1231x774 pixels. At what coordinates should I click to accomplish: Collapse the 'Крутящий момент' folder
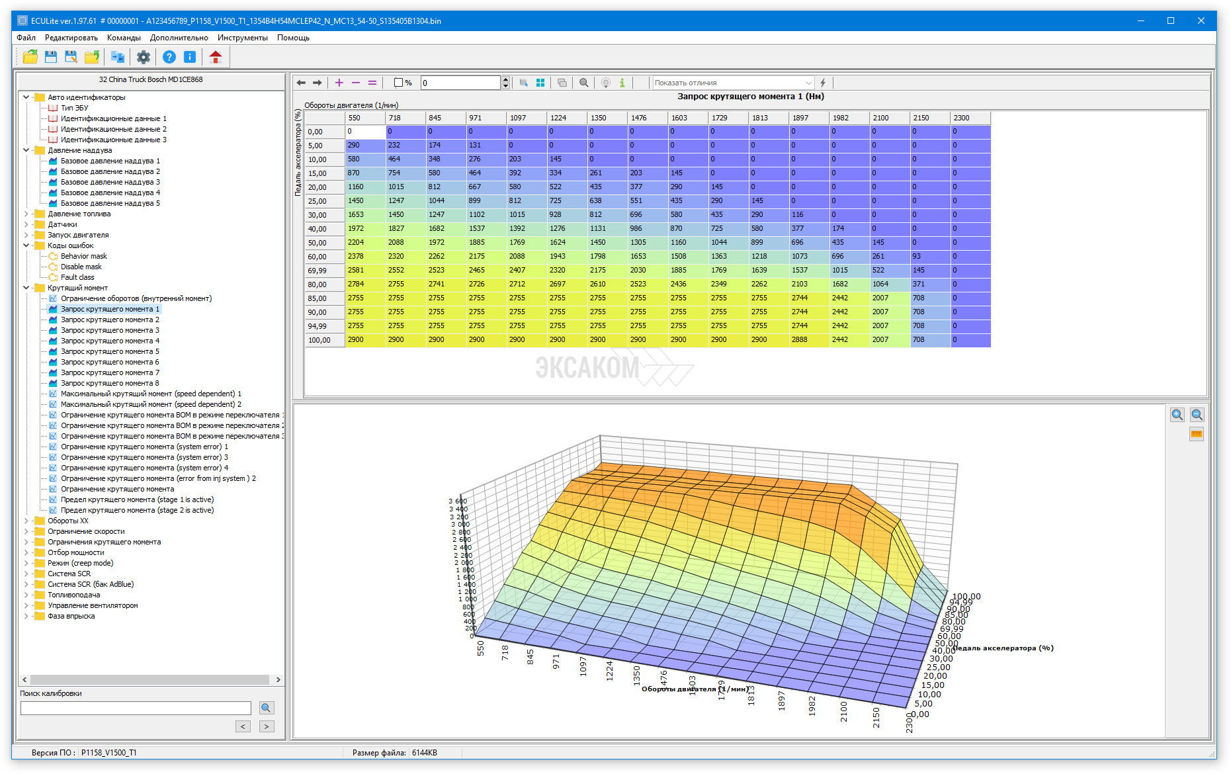click(26, 288)
